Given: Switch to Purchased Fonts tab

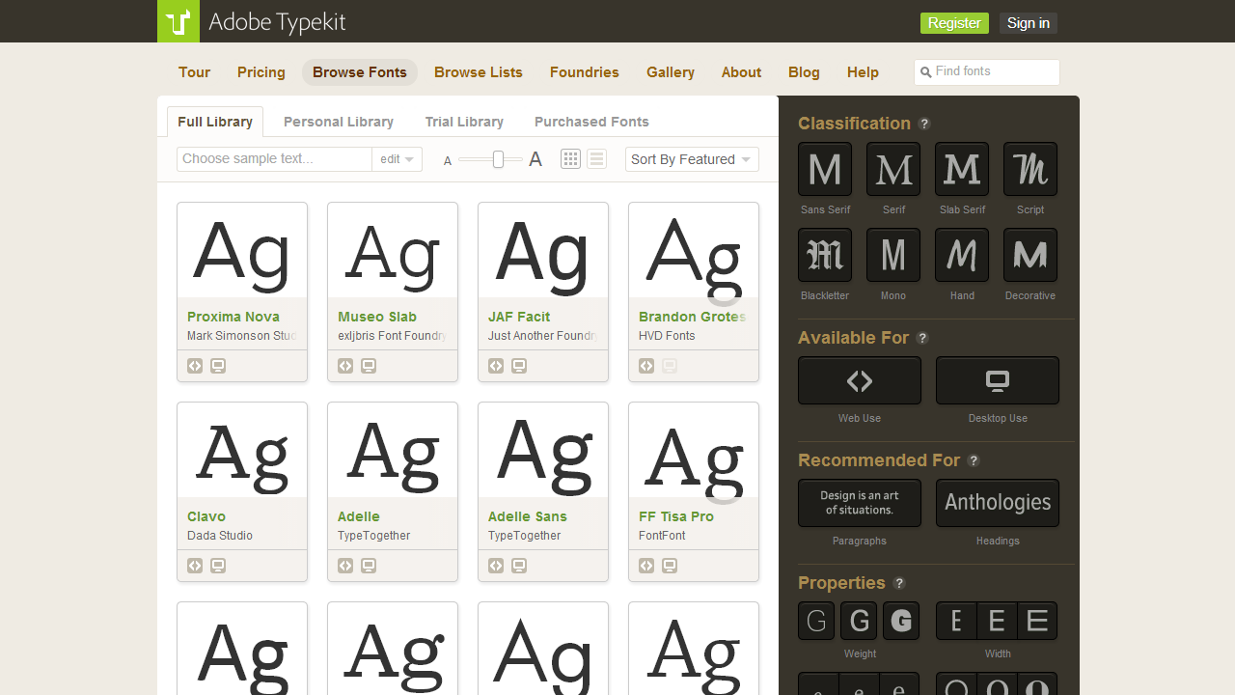Looking at the screenshot, I should click(591, 122).
